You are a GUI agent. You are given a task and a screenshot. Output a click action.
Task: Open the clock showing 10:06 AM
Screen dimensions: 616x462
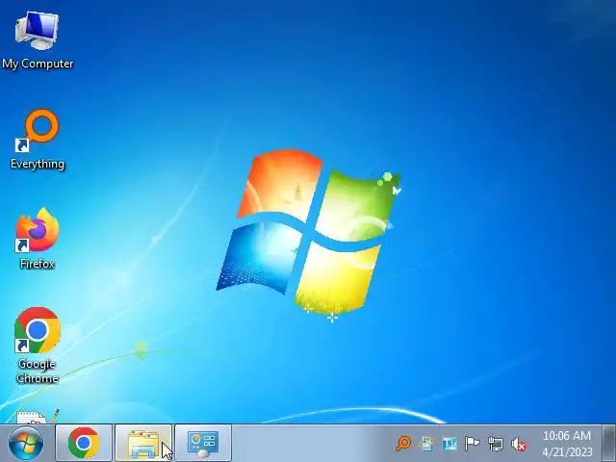pos(567,444)
